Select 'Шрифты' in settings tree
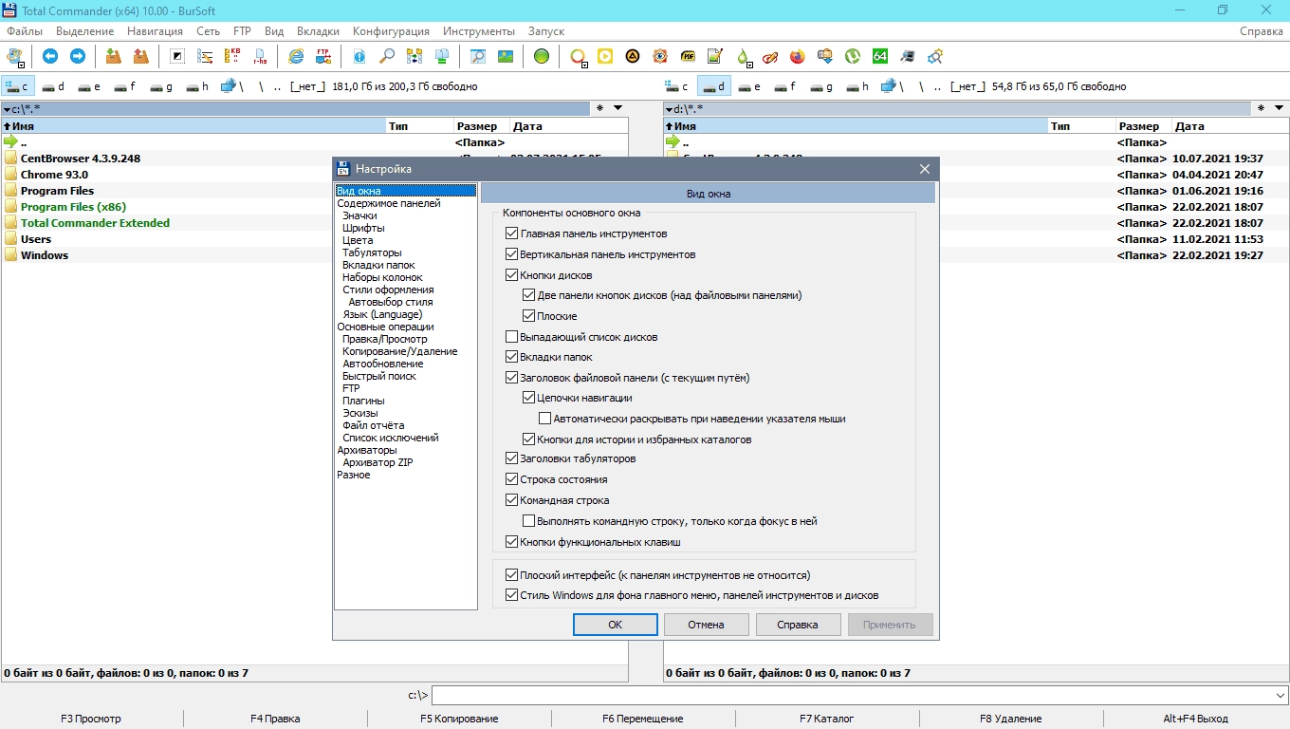 [363, 228]
